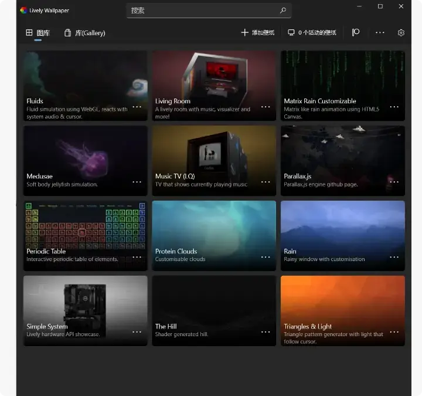Image resolution: width=422 pixels, height=396 pixels.
Task: Click the Lively Wallpaper app logo
Action: coord(23,11)
